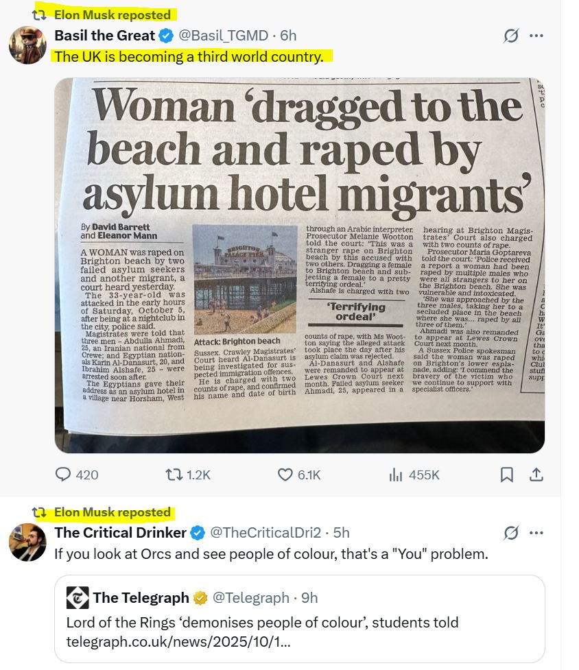
Task: Repost the Basil the Great post
Action: 174,474
